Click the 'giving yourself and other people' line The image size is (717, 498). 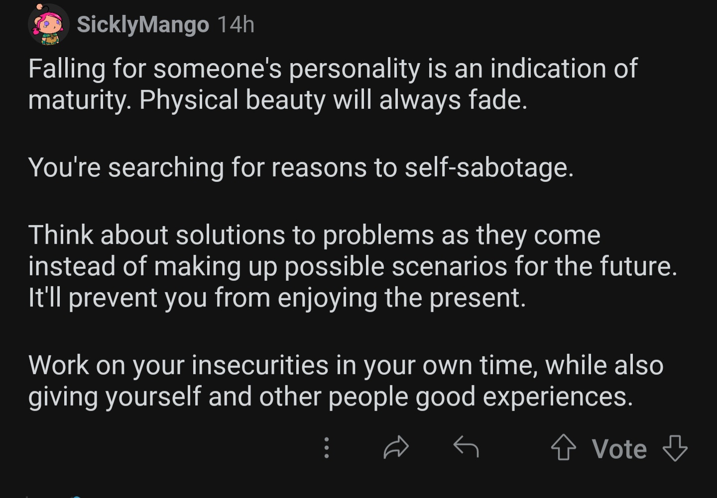[331, 397]
